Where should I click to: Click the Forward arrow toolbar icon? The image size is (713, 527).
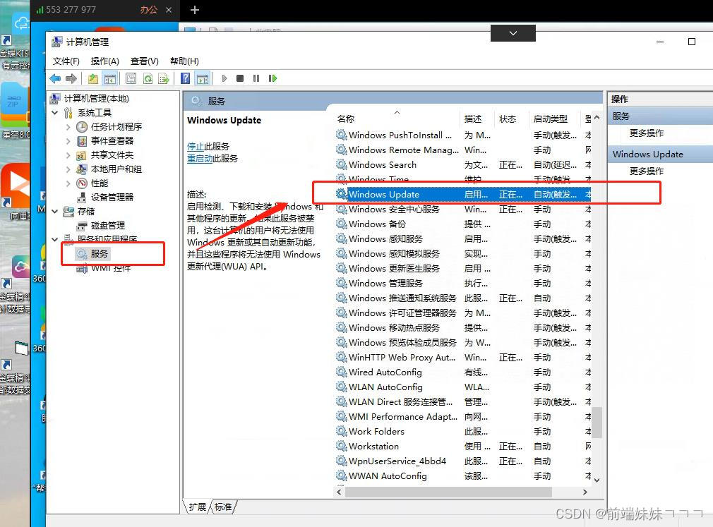[71, 78]
